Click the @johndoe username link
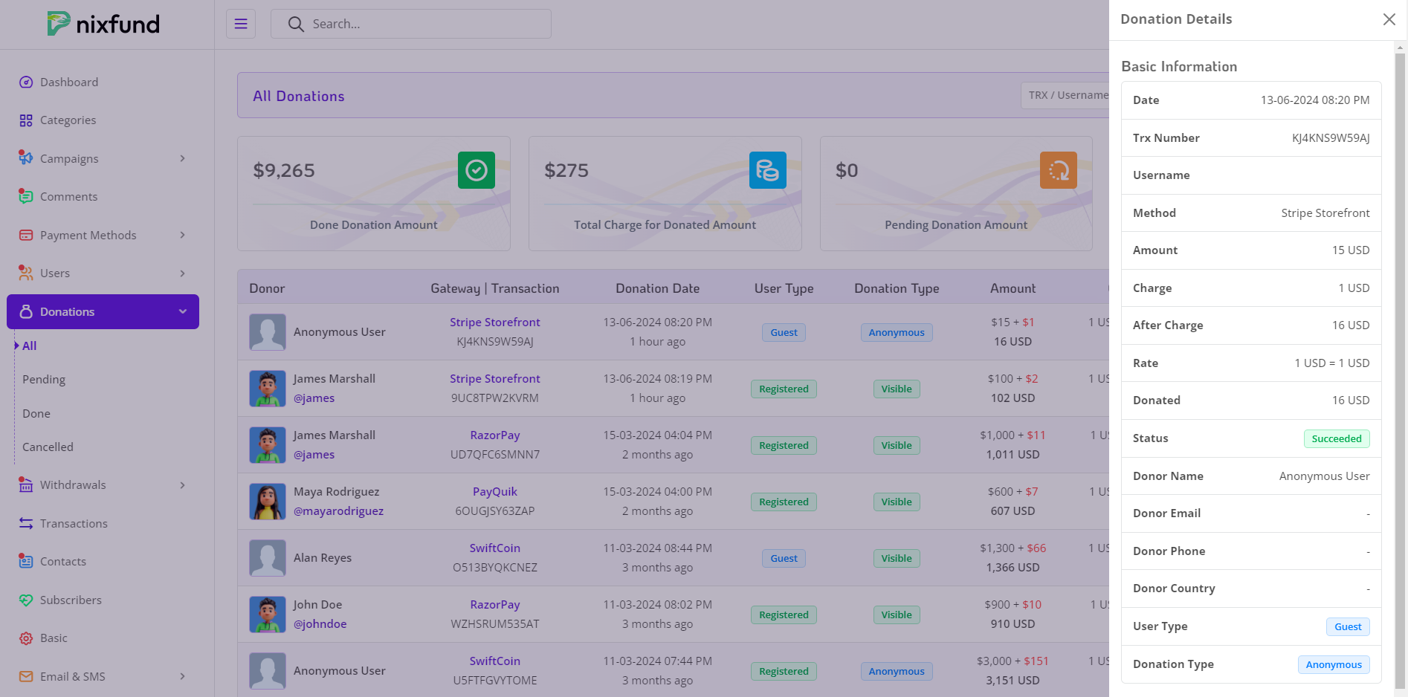Image resolution: width=1408 pixels, height=697 pixels. coord(320,624)
